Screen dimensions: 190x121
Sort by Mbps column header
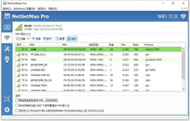[x=137, y=45]
